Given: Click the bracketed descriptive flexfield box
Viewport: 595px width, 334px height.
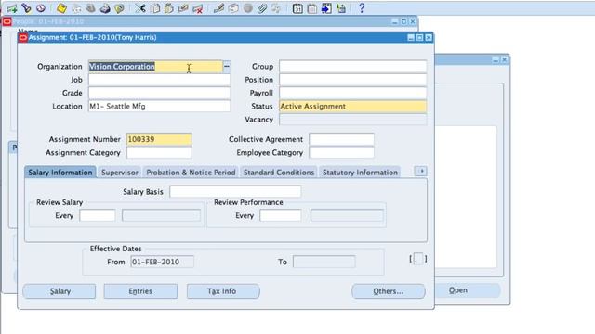Looking at the screenshot, I should pyautogui.click(x=418, y=259).
